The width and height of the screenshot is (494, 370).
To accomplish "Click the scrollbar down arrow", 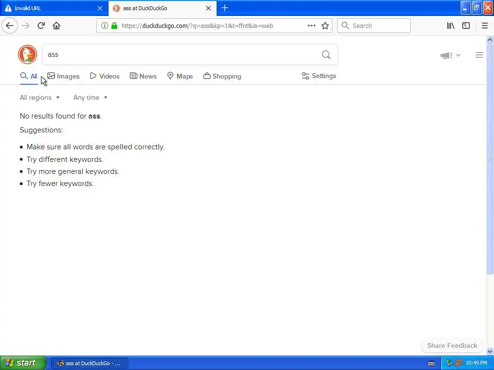I will [490, 351].
